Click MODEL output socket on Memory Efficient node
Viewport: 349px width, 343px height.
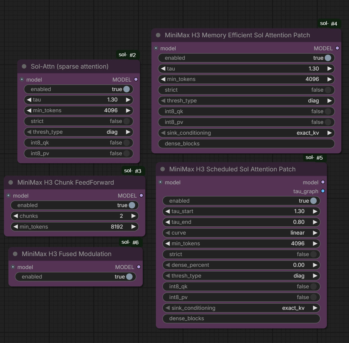(x=337, y=48)
